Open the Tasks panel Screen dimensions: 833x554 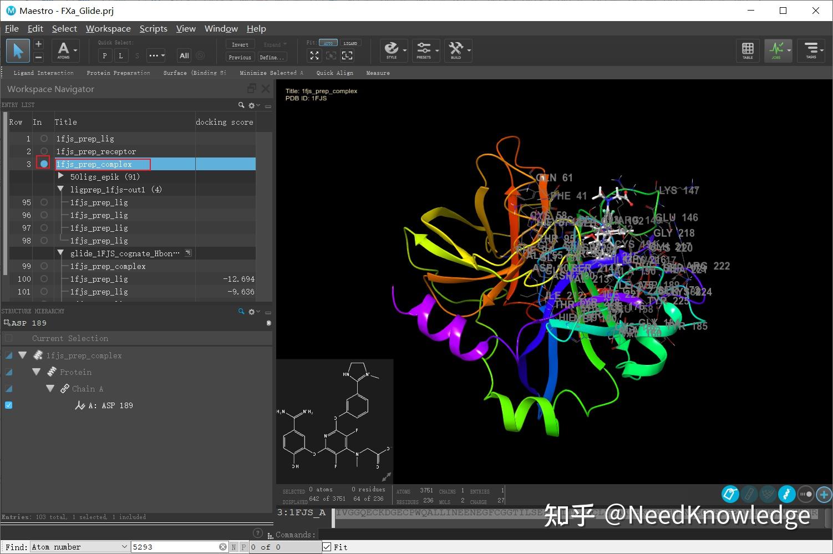[811, 50]
